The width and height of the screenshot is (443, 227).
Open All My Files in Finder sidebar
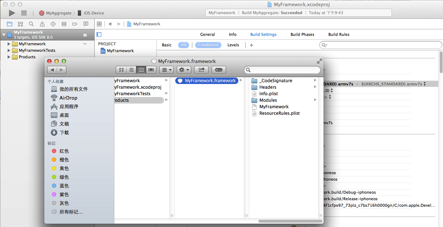point(69,89)
